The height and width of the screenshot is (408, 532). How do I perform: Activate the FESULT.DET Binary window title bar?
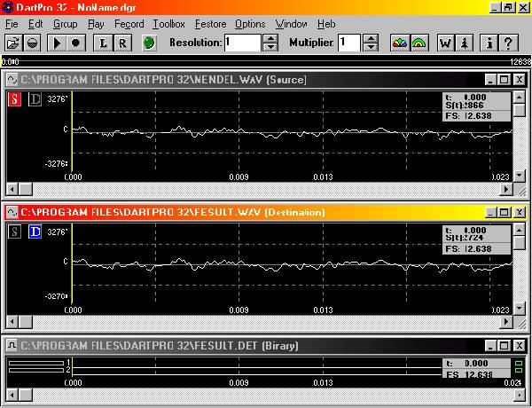222,345
